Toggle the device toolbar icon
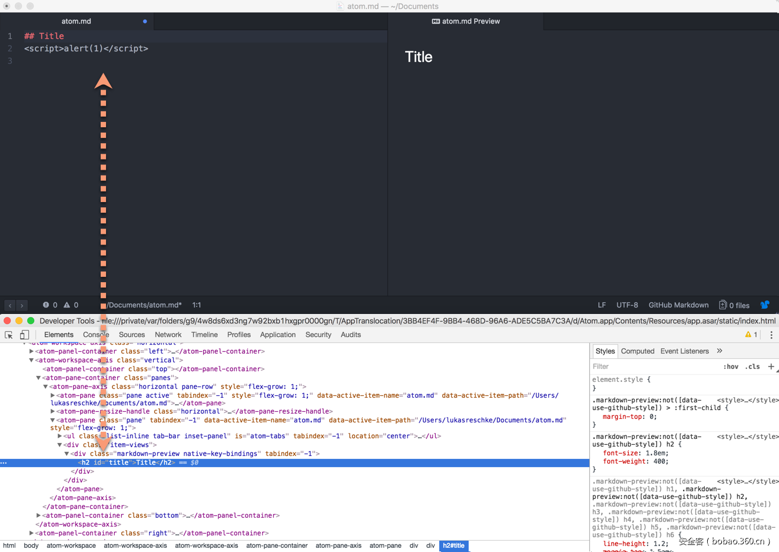 [24, 335]
